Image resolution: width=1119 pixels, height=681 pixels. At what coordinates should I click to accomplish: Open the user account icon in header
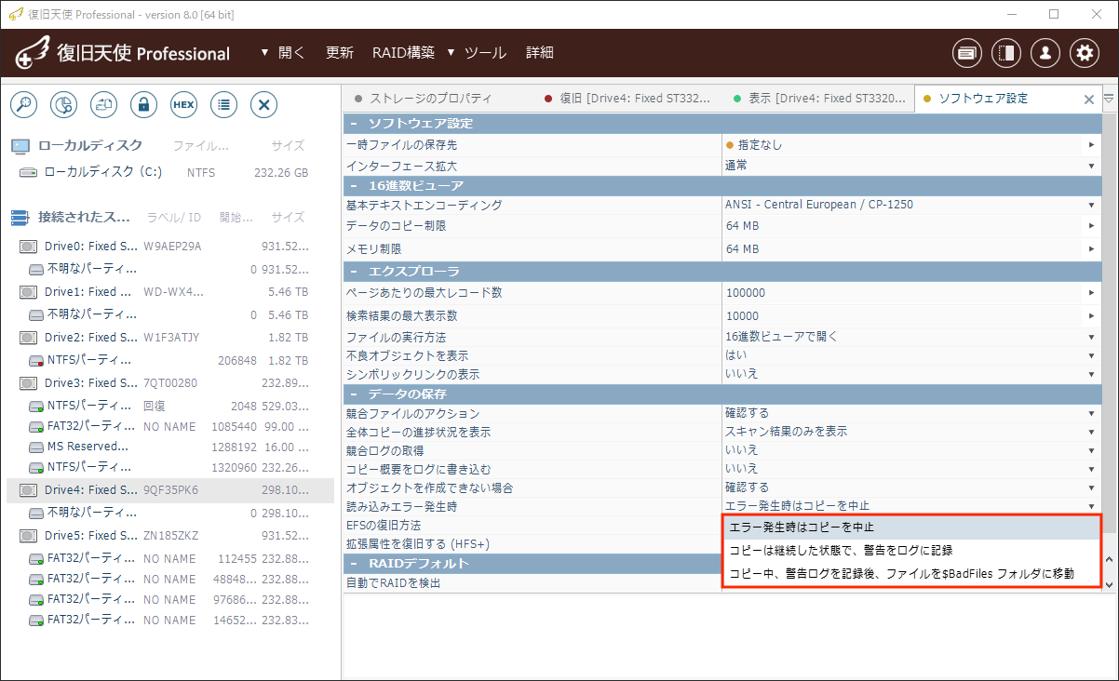coord(1045,53)
